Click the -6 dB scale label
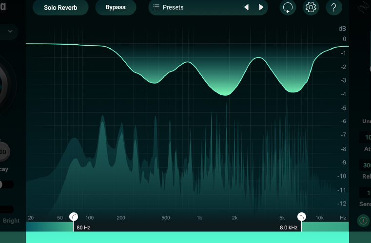Viewport: 371px width, 243px height. coord(343,121)
